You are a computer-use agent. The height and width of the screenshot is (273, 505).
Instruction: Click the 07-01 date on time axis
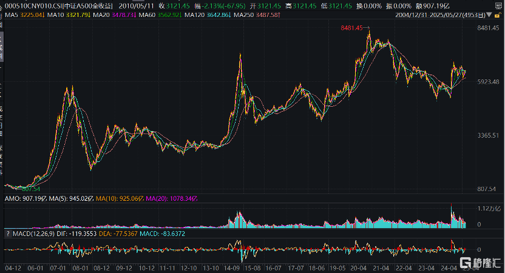(x=58, y=268)
